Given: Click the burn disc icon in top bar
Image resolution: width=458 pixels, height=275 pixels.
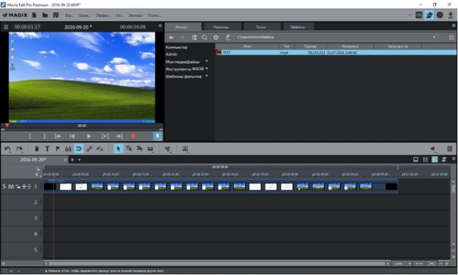Looking at the screenshot, I should tap(440, 15).
